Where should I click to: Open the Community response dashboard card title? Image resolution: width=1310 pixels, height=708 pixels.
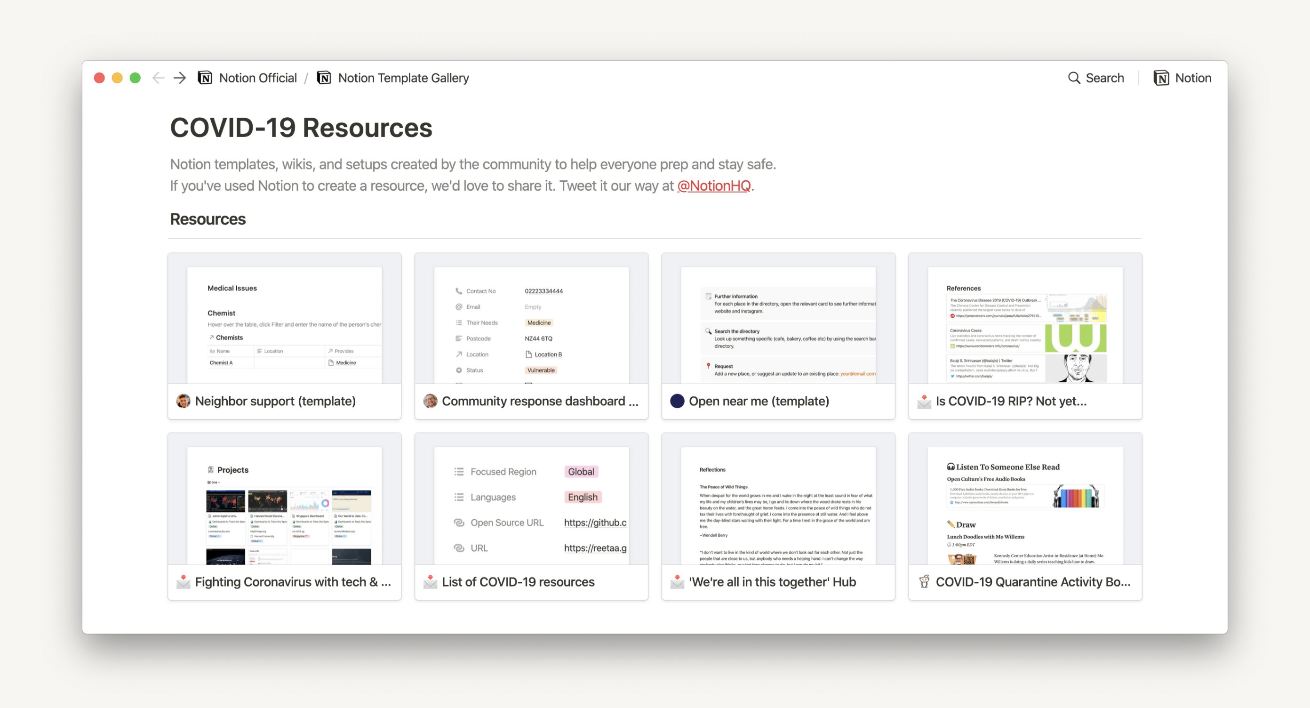(540, 401)
